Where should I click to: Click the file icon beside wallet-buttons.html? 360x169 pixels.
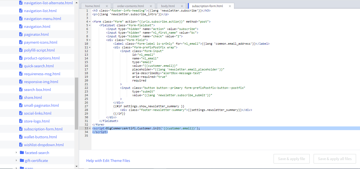coord(21,137)
